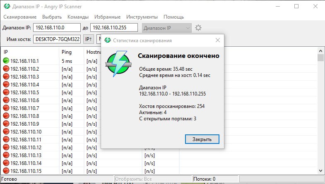Open the Диапазон IP feeder dropdown
This screenshot has width=325, height=184.
pos(166,28)
